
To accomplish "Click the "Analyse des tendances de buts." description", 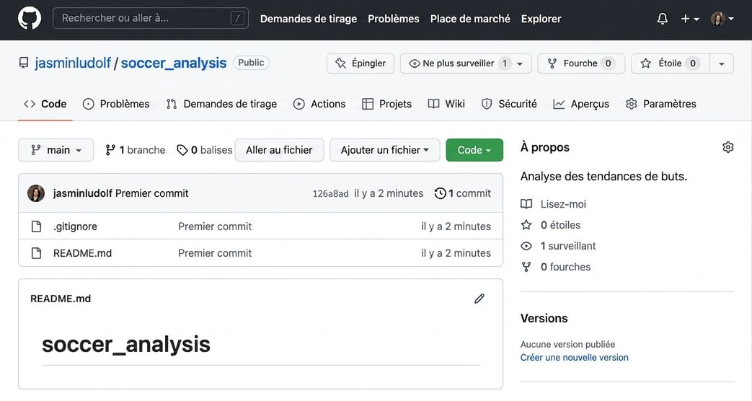I will (603, 177).
